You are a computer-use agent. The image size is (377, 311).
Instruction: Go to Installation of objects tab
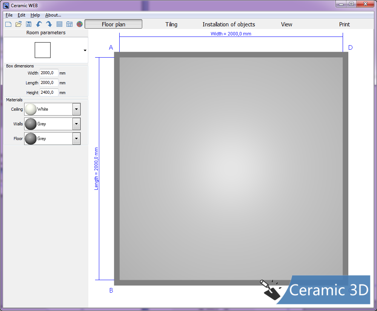click(229, 24)
